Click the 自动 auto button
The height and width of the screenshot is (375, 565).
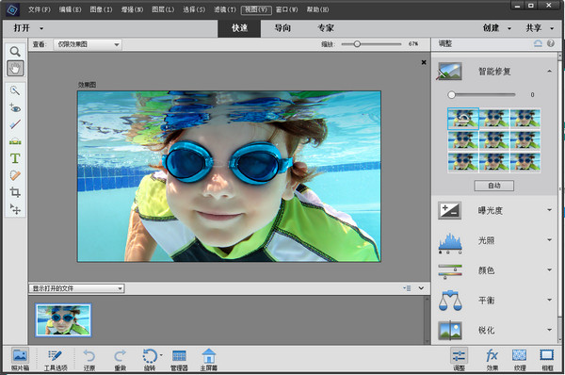[x=494, y=186]
